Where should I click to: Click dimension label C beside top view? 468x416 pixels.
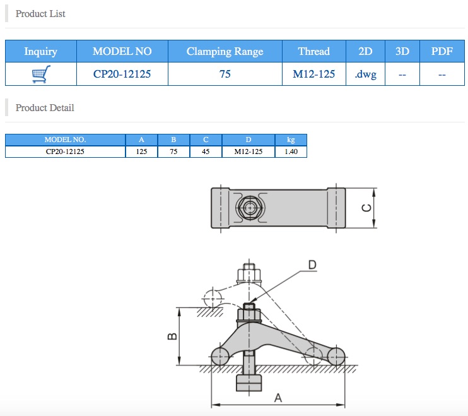click(x=366, y=208)
